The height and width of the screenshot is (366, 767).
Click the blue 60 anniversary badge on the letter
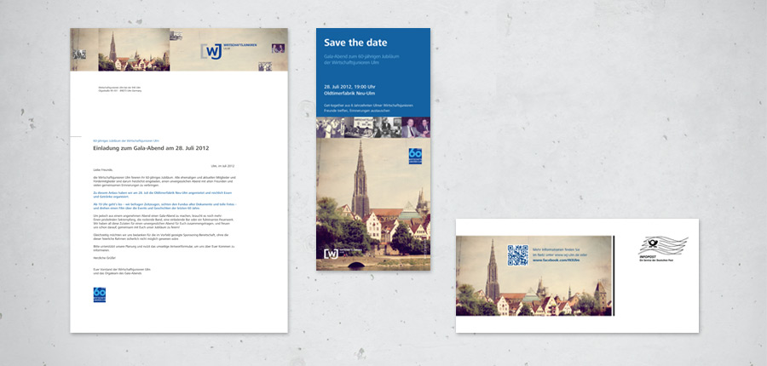[x=100, y=295]
